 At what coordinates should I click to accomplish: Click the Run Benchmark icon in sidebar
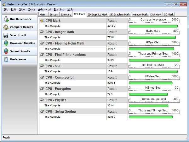(6, 20)
